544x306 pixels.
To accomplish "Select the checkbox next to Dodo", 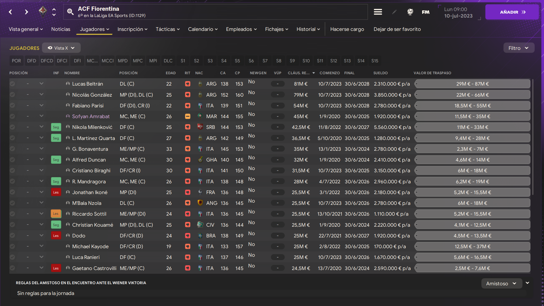I will [x=12, y=236].
